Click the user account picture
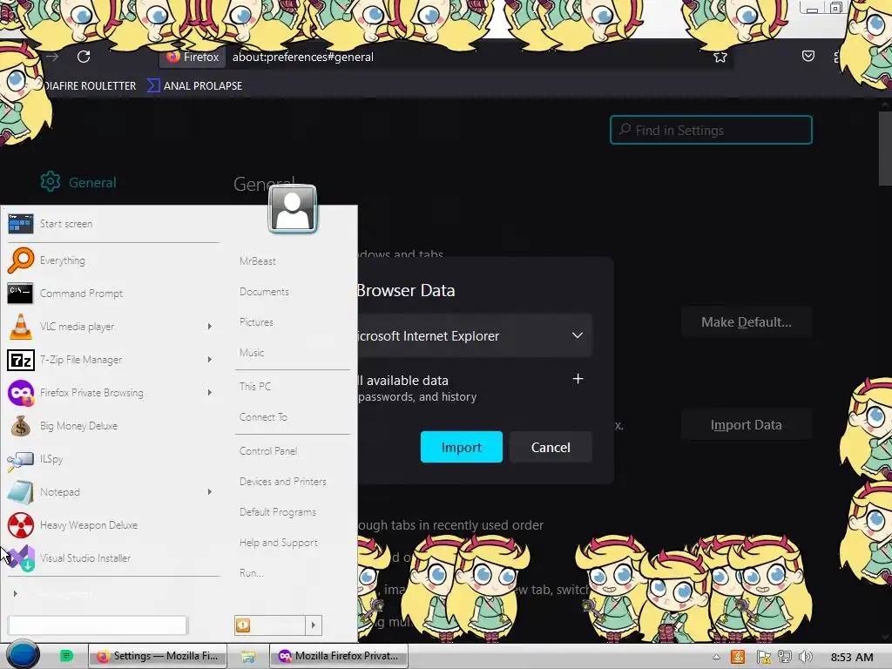892x669 pixels. coord(293,209)
